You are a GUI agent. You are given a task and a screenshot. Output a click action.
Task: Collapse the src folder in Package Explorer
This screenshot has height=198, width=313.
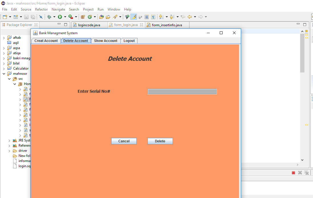9,78
